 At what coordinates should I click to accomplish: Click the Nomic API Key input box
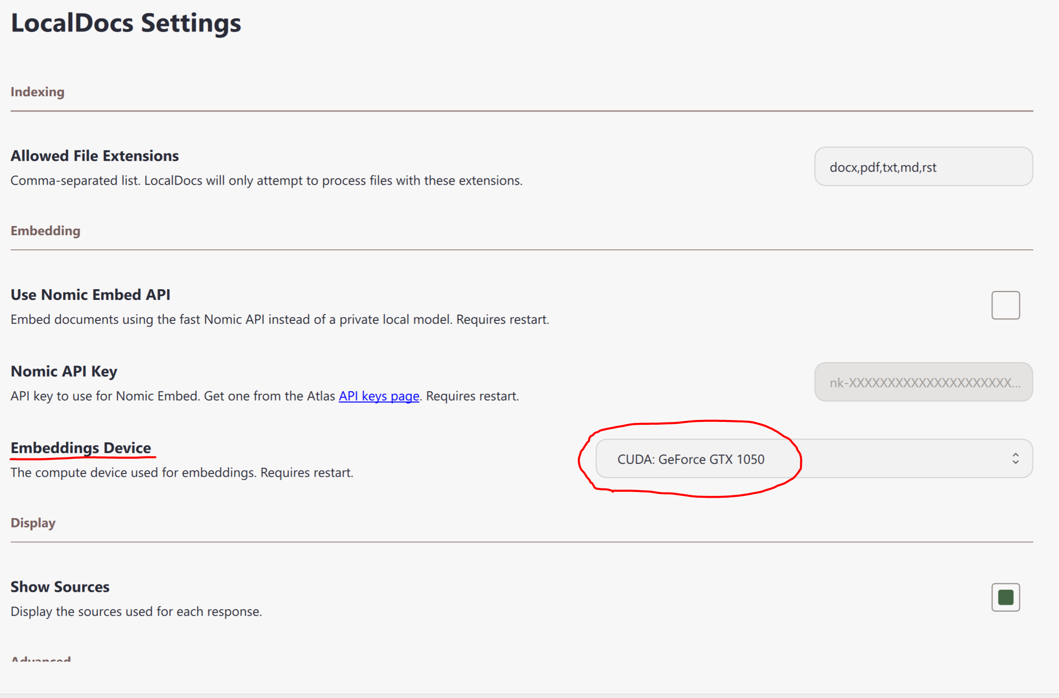coord(923,382)
